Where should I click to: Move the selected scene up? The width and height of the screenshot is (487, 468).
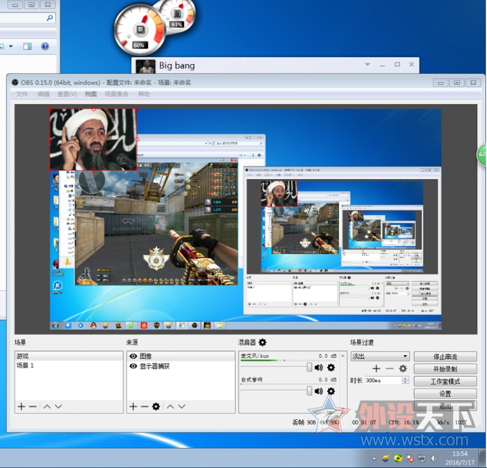pos(47,406)
